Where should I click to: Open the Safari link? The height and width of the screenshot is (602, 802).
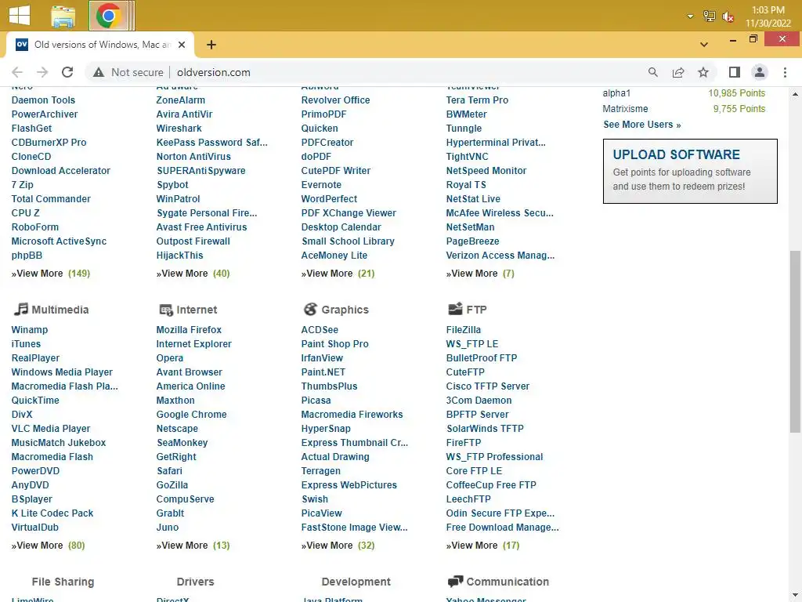tap(169, 470)
